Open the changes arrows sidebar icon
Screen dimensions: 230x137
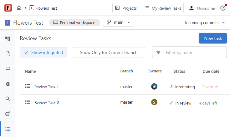[x=8, y=69]
